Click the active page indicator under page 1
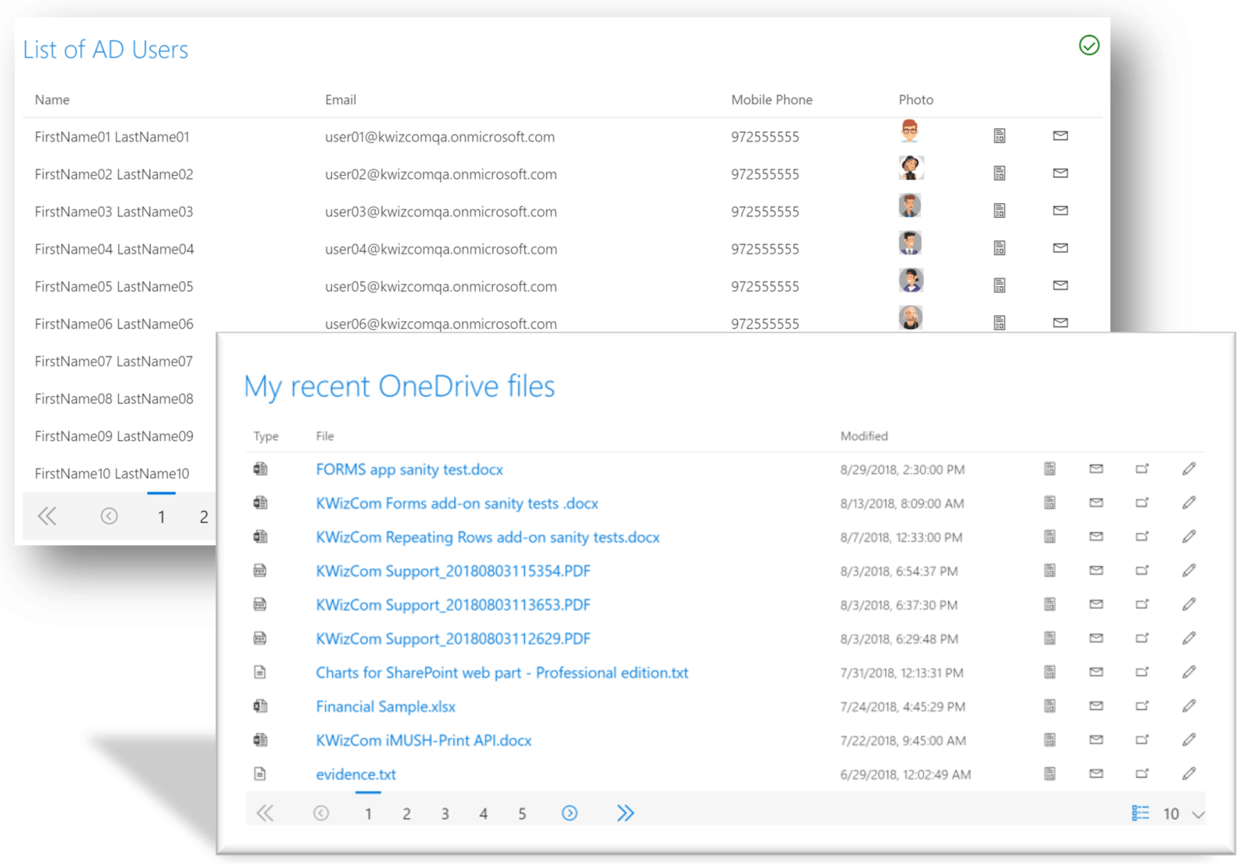 click(368, 792)
